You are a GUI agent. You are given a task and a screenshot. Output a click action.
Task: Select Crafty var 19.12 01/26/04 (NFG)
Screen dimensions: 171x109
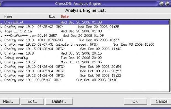coord(84,76)
